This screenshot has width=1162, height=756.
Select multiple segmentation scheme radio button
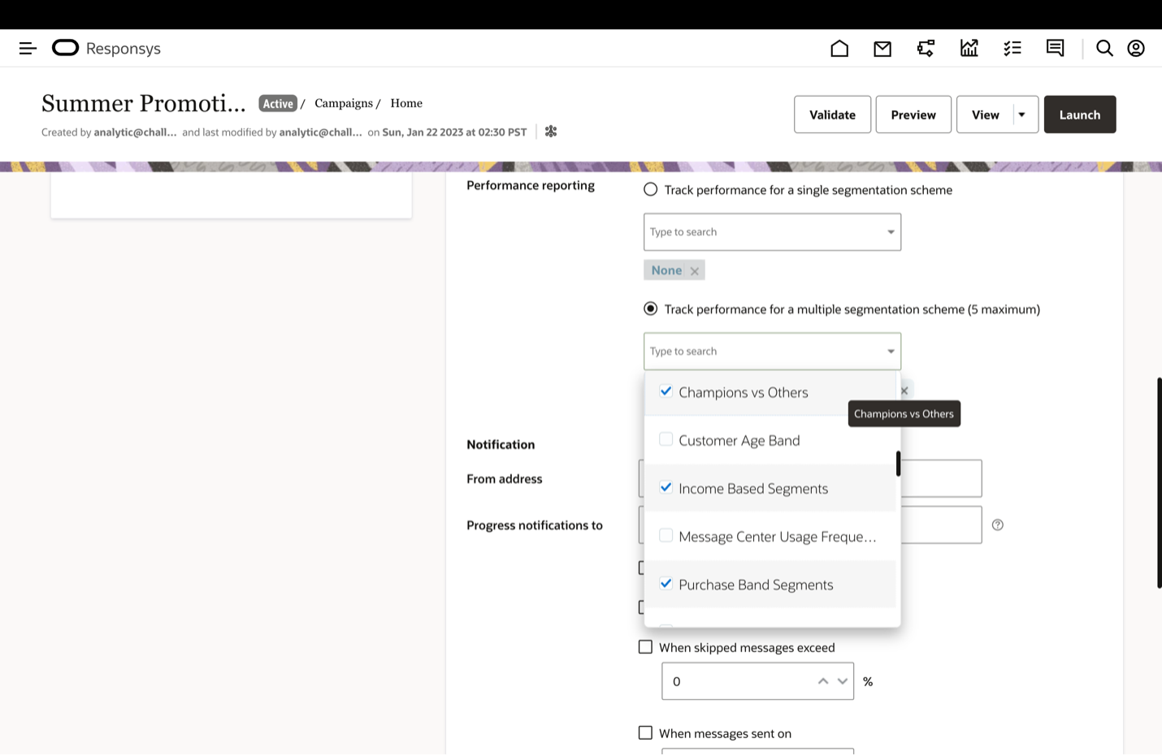click(650, 309)
